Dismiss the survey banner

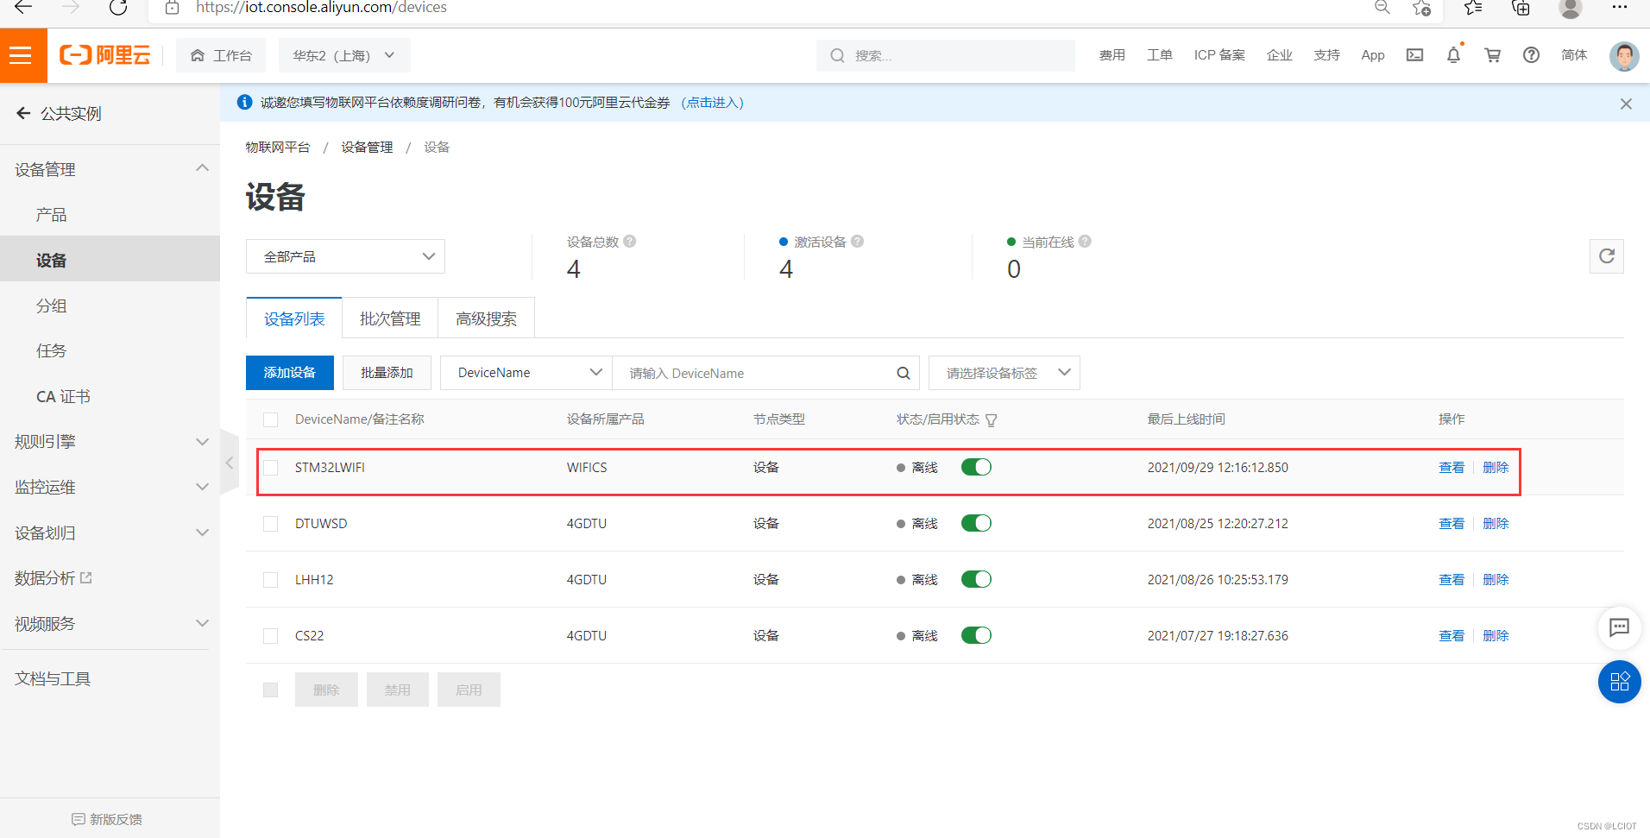1626,104
